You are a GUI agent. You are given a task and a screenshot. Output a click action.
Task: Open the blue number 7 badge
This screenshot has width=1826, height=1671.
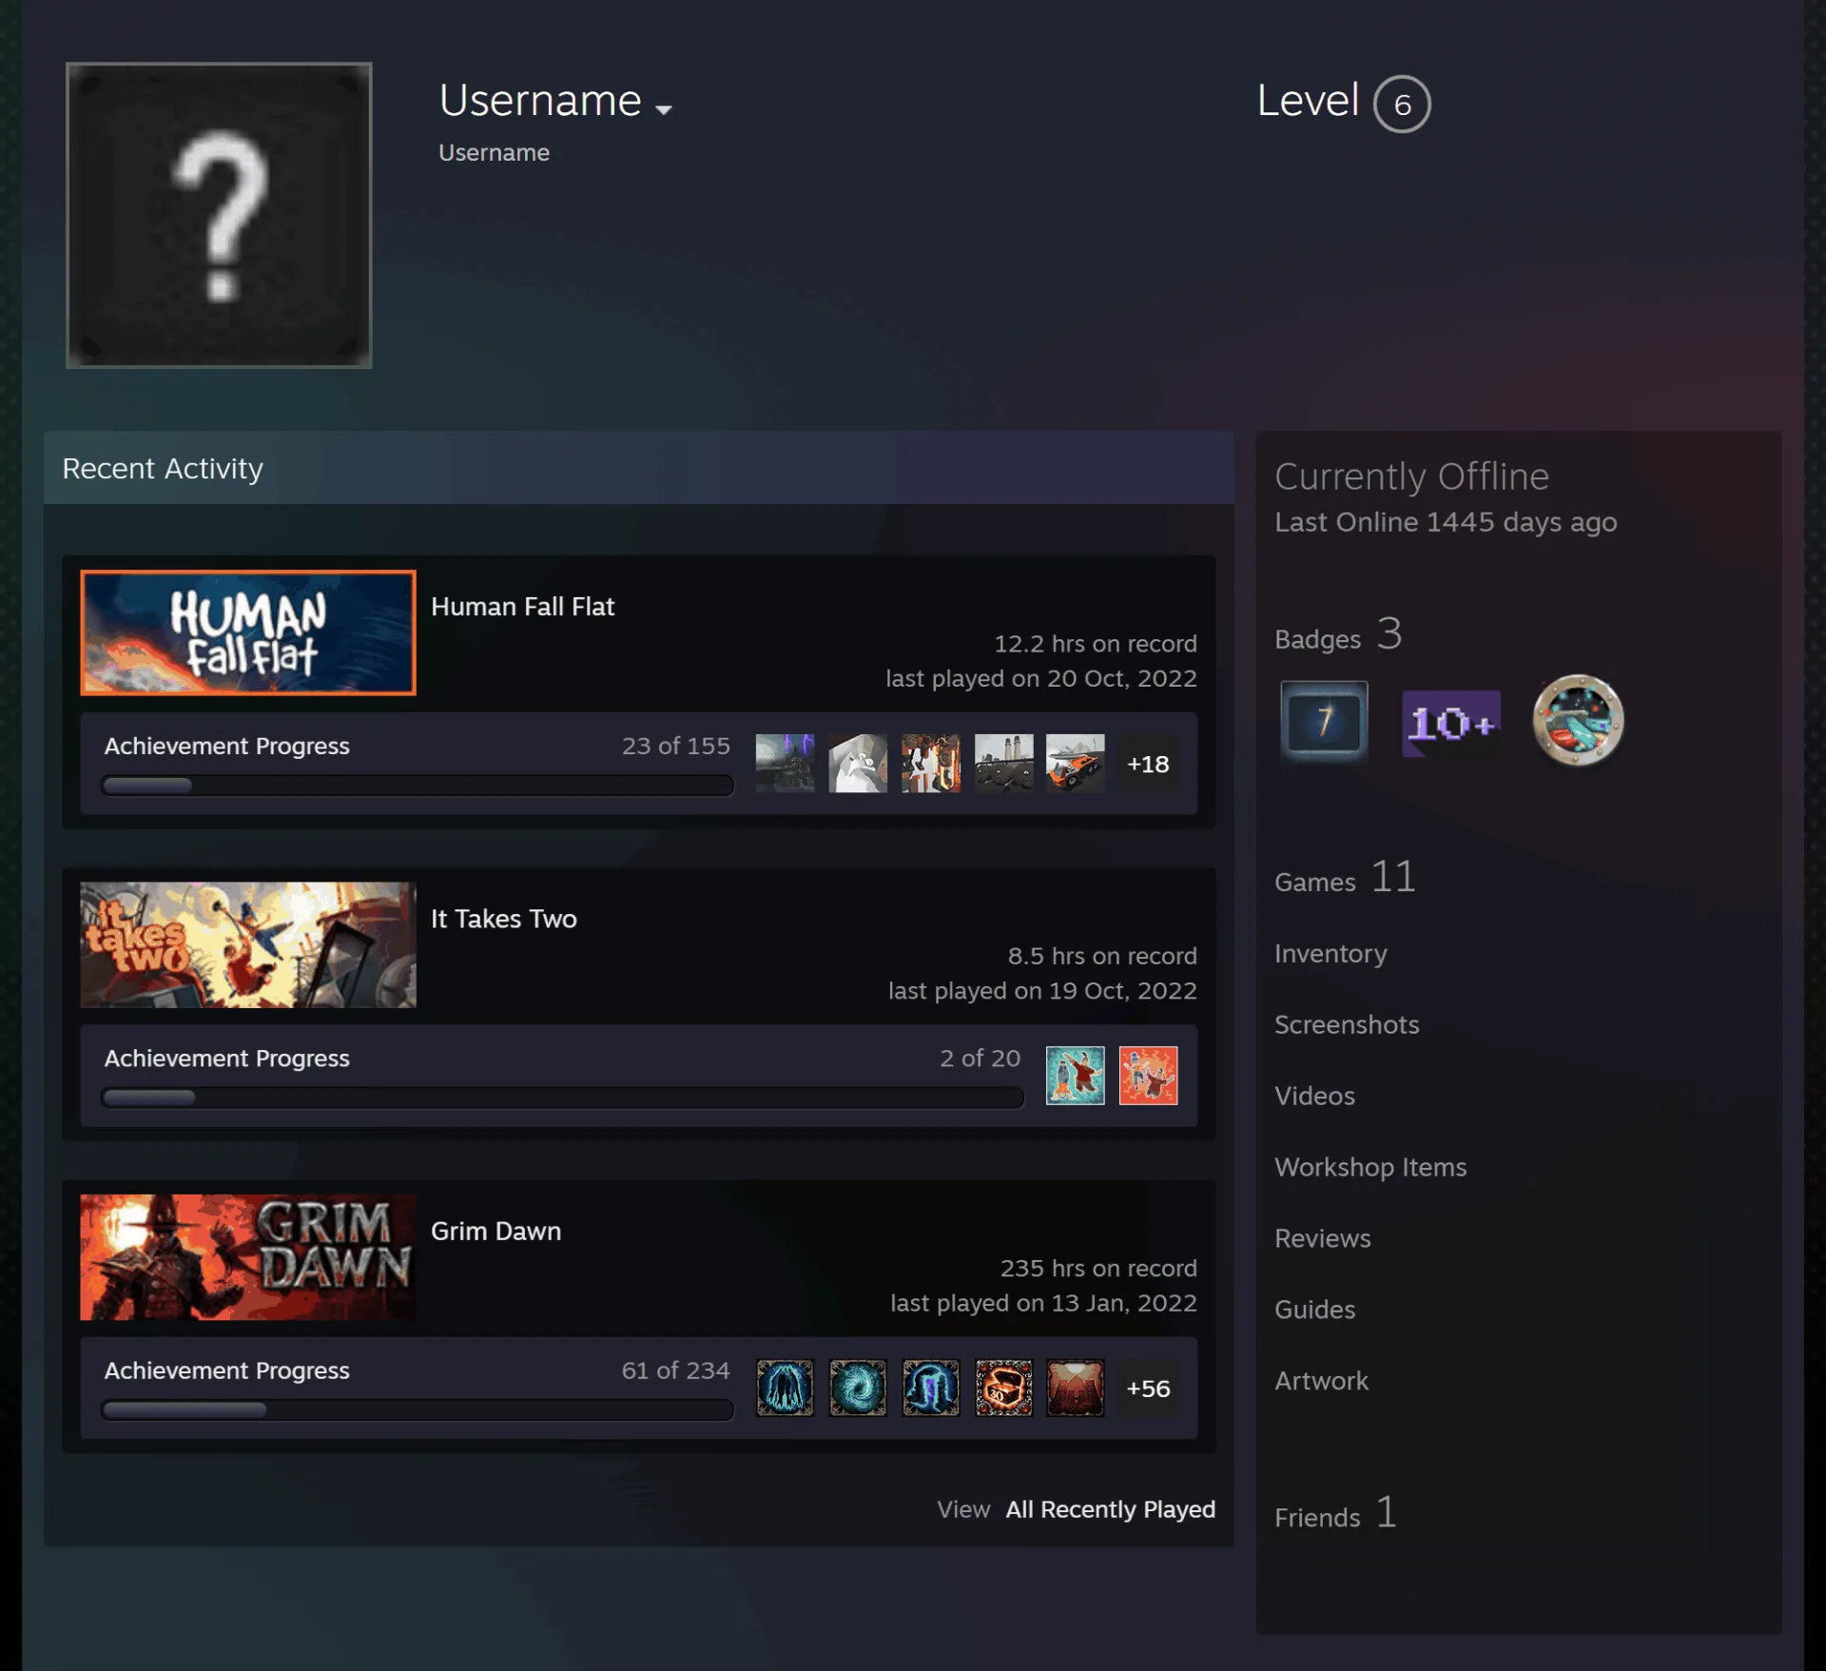[x=1324, y=721]
